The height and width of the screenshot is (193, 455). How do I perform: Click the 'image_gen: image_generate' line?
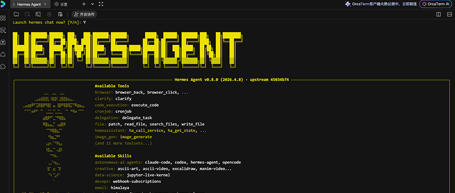[x=123, y=137]
